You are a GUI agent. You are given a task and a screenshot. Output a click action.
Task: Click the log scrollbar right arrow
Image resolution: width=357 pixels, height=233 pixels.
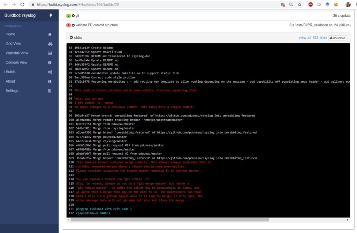[x=348, y=220]
